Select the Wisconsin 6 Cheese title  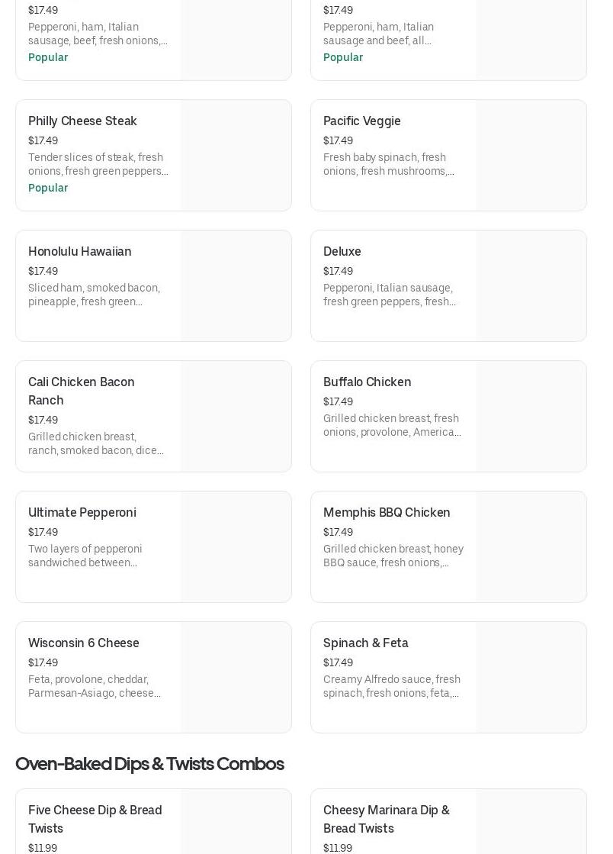click(x=83, y=643)
